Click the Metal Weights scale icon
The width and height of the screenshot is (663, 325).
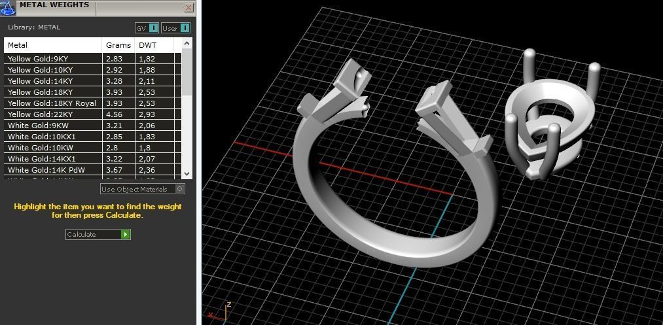pos(8,7)
